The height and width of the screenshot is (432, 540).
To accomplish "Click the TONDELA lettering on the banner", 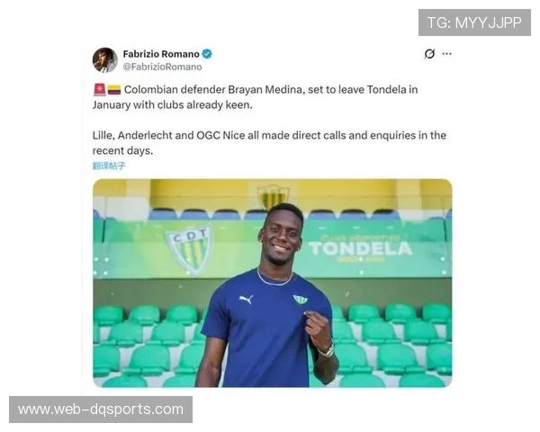I will coord(360,248).
